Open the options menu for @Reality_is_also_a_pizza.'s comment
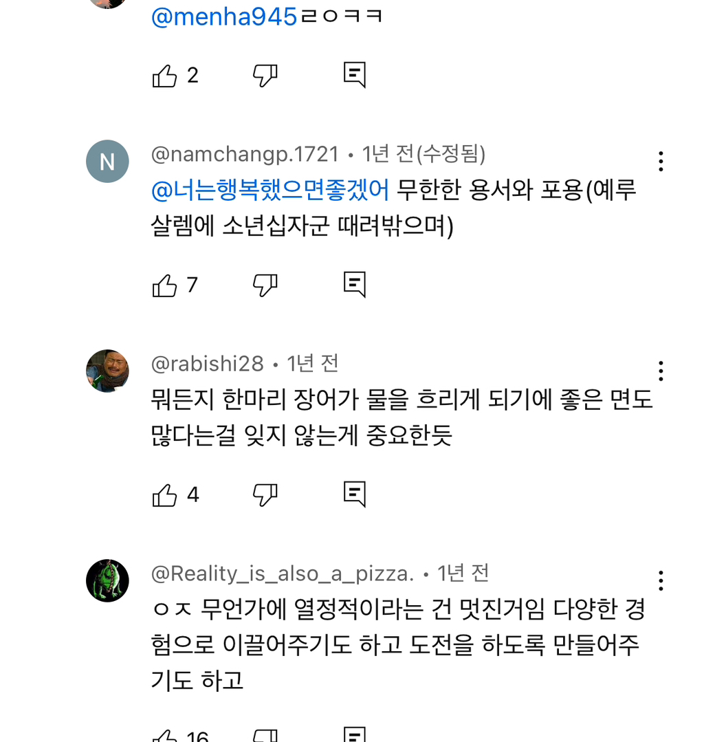 click(661, 581)
